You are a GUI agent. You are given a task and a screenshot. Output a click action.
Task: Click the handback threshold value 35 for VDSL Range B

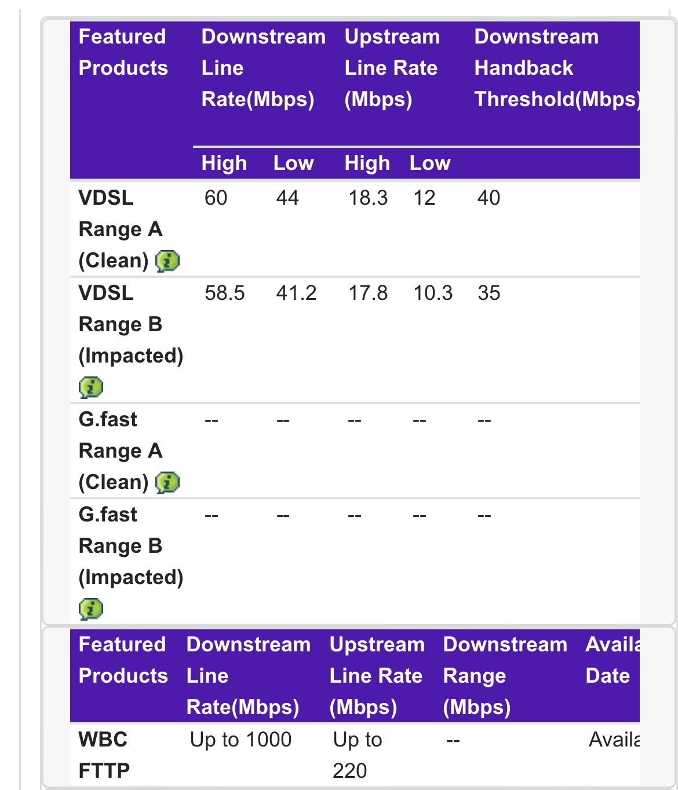point(489,293)
